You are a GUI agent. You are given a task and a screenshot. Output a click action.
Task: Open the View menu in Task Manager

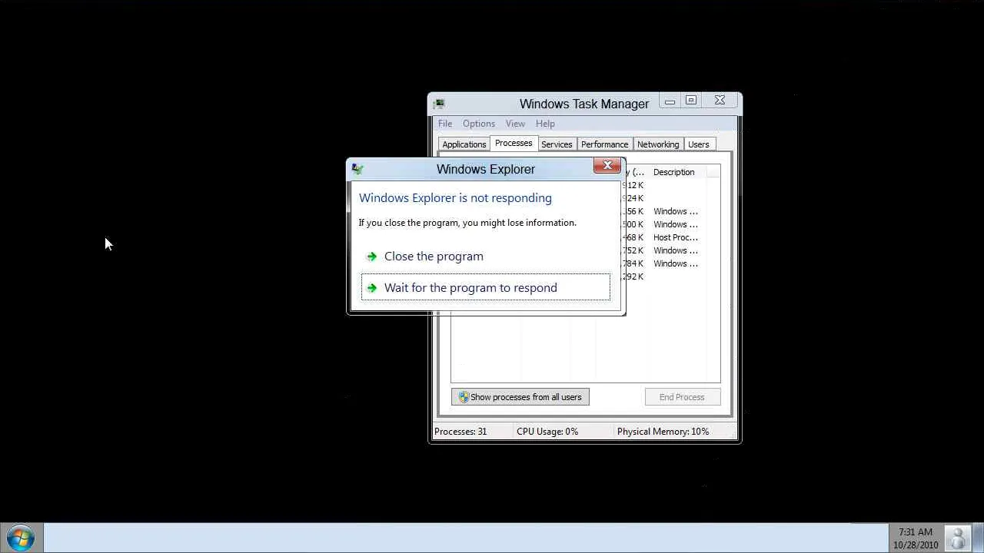(x=515, y=124)
